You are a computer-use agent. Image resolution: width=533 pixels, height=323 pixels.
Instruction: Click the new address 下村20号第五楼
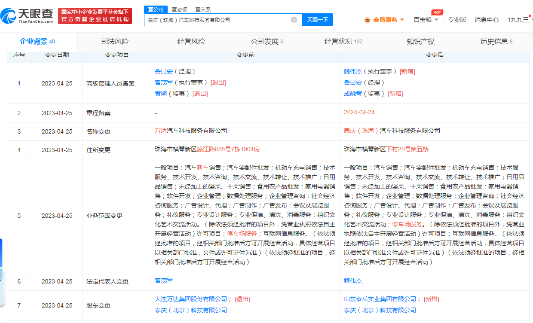point(407,149)
